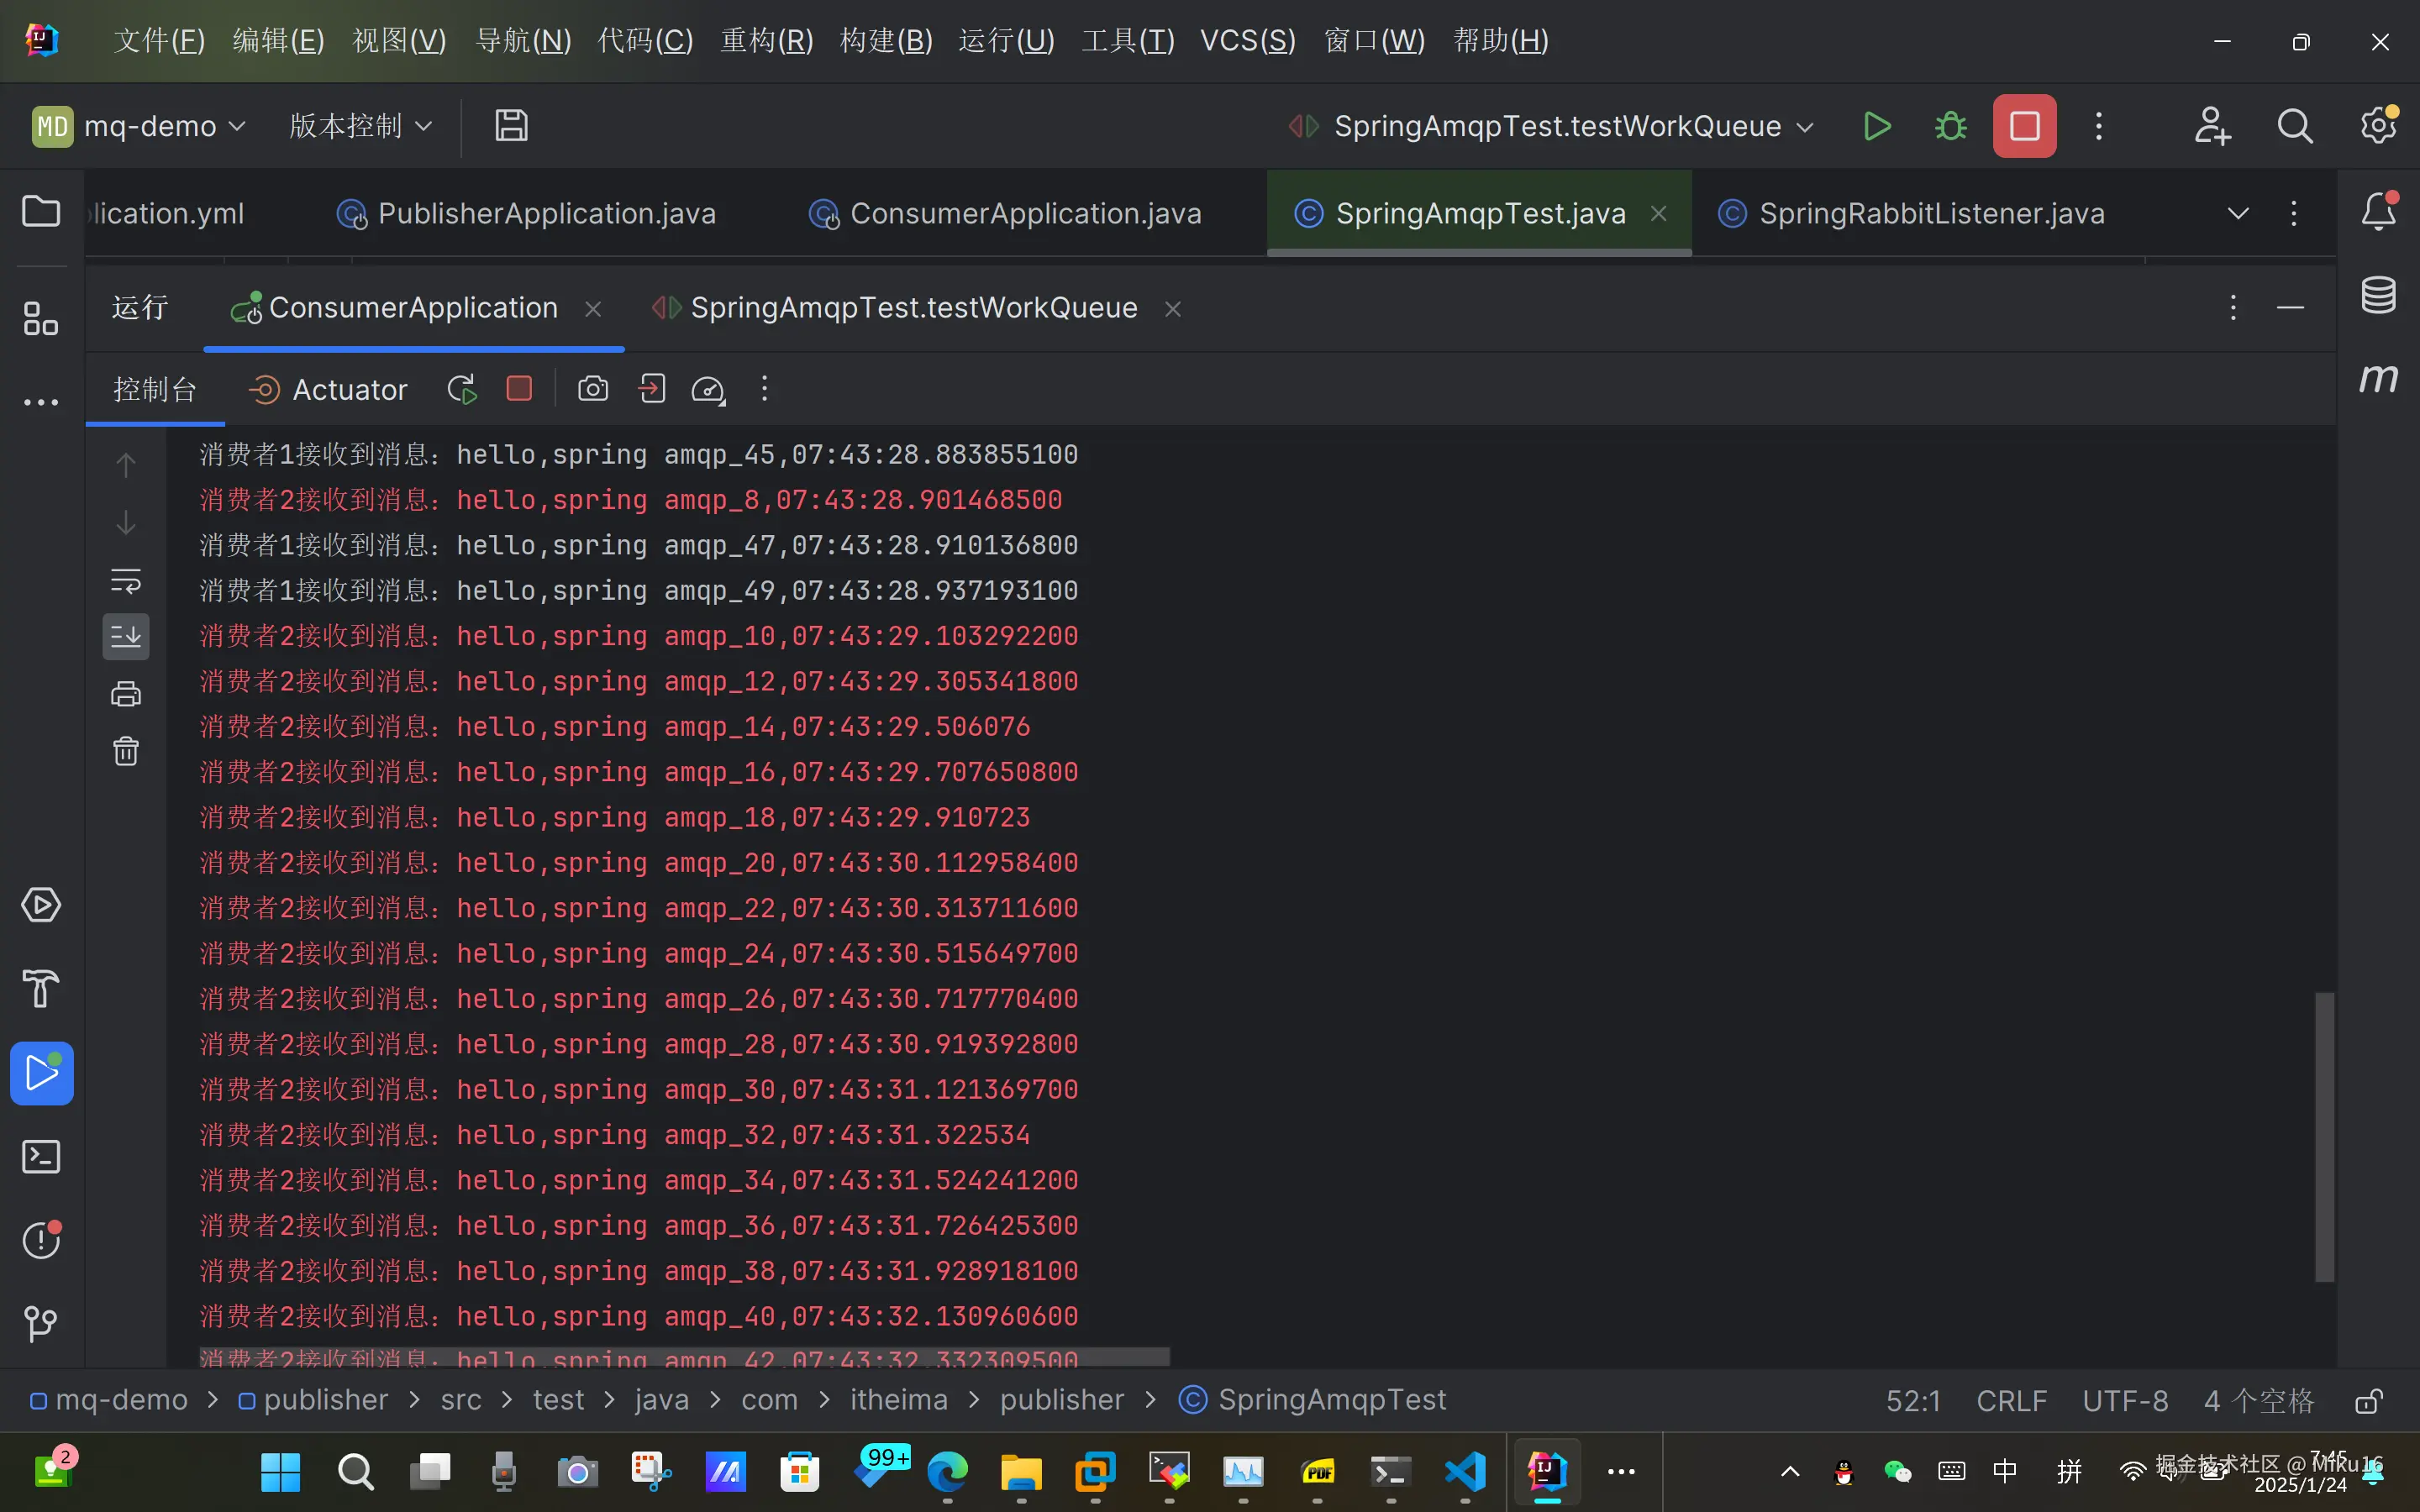
Task: Click the console rerun icon
Action: pos(461,389)
